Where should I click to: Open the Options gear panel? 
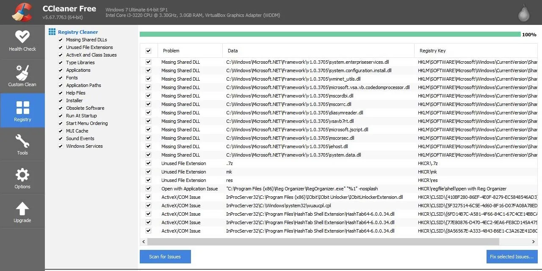click(x=22, y=177)
